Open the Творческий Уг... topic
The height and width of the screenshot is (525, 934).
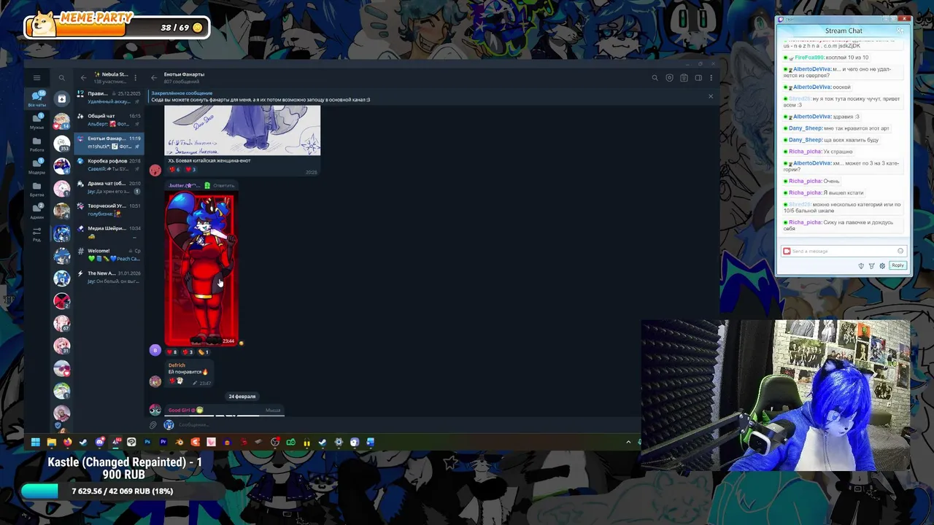[109, 210]
